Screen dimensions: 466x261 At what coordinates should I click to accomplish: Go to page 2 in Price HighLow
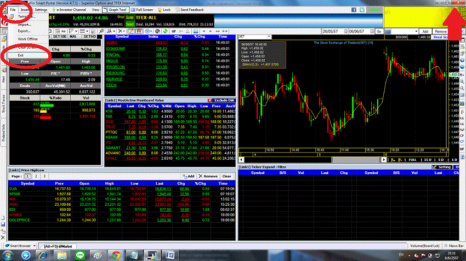pyautogui.click(x=36, y=176)
